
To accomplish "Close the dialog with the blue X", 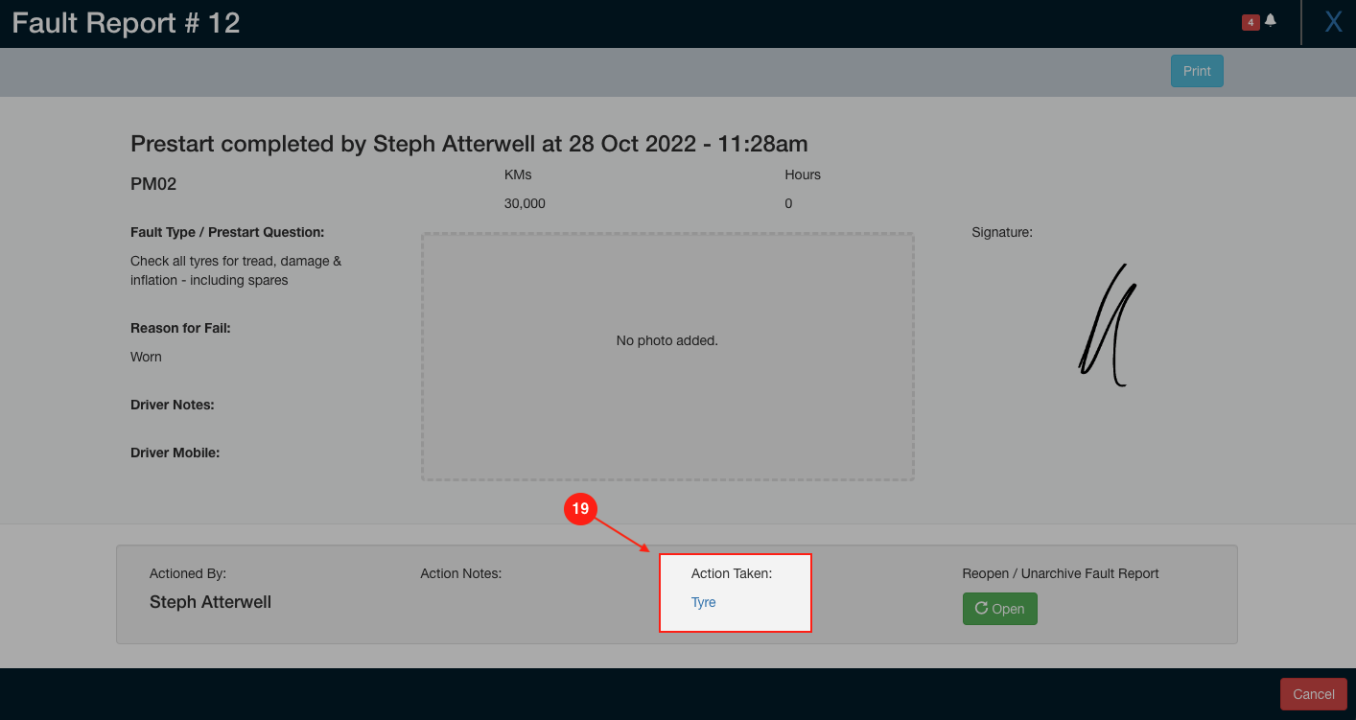I will click(x=1332, y=21).
